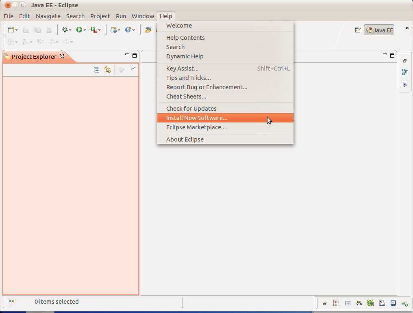413x313 pixels.
Task: Click the green Run button in toolbar
Action: coord(79,30)
